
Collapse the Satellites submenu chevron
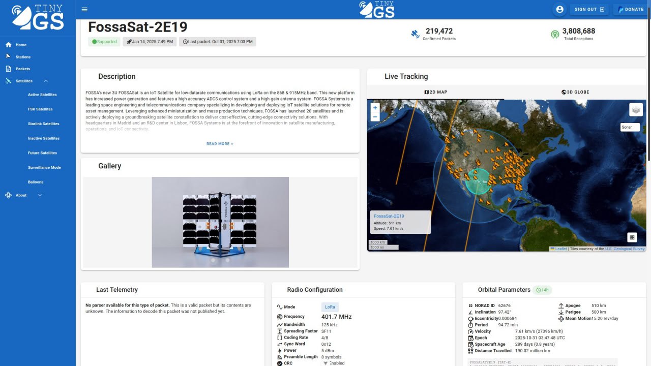coord(46,81)
